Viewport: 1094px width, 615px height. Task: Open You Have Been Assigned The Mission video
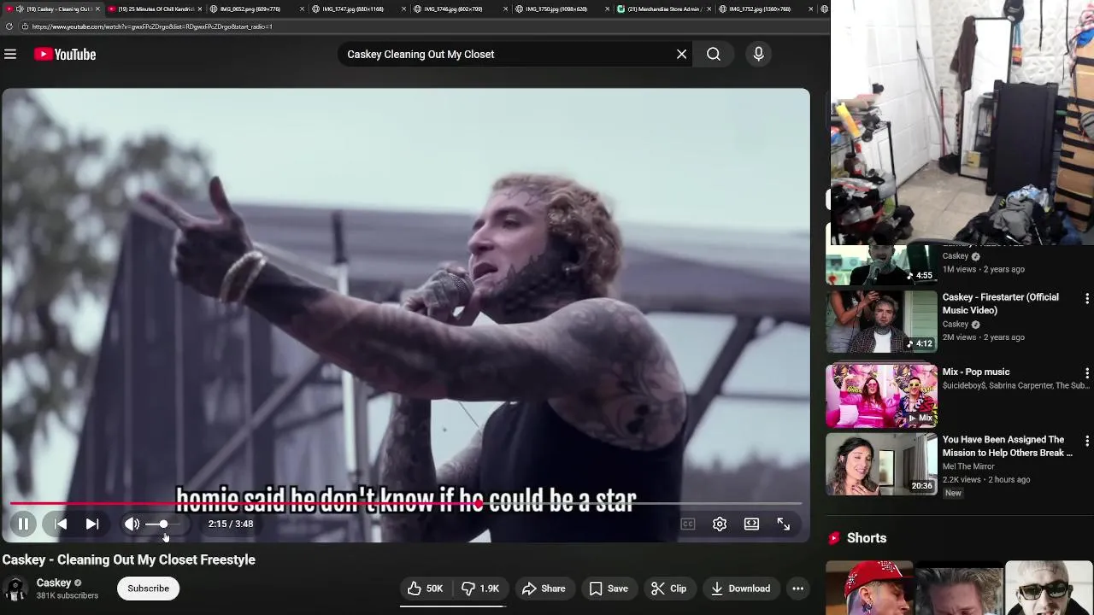1007,447
